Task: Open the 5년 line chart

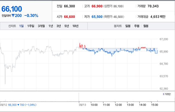Action: tap(67, 26)
